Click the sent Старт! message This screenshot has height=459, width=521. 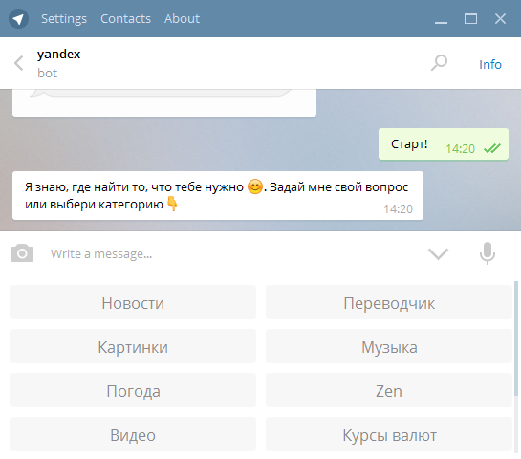[x=444, y=144]
